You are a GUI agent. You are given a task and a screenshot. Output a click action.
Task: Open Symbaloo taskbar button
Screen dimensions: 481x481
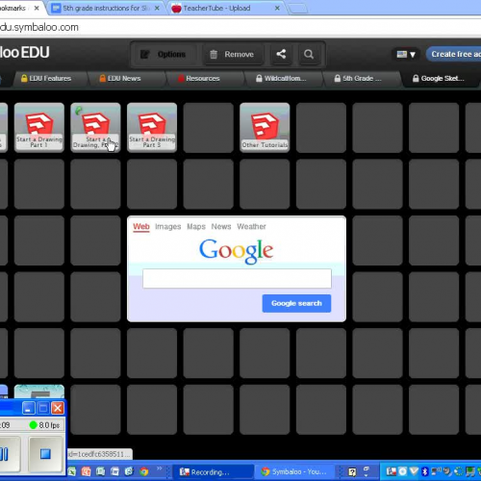tap(294, 471)
